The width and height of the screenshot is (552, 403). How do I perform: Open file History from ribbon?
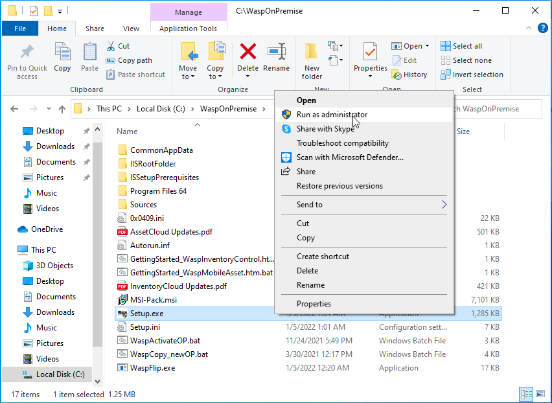[x=409, y=75]
